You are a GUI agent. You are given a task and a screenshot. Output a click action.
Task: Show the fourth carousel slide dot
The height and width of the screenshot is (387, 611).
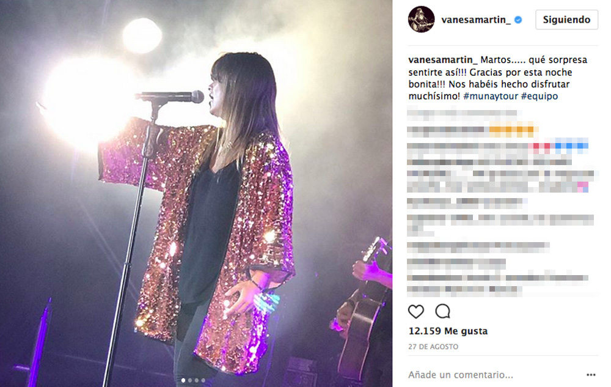203,380
